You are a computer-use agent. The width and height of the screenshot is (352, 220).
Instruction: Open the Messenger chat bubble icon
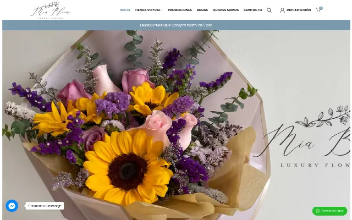12,206
